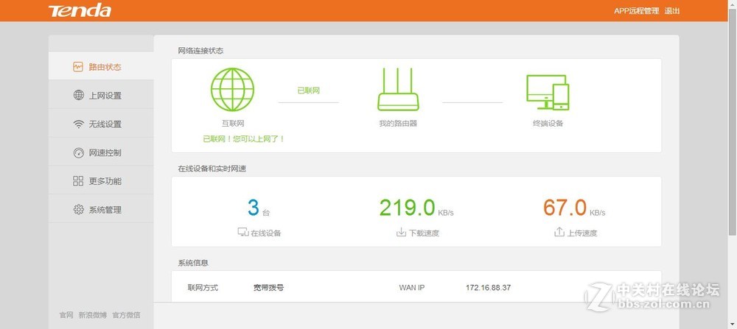Open the 新浪微博 footer link
This screenshot has height=329, width=737.
click(x=93, y=315)
